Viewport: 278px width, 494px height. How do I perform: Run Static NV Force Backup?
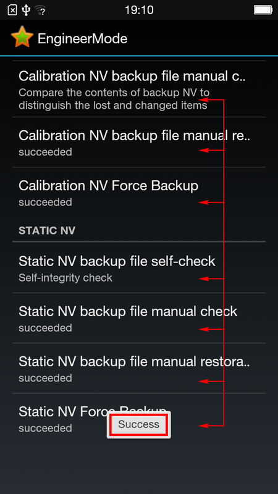(139, 419)
